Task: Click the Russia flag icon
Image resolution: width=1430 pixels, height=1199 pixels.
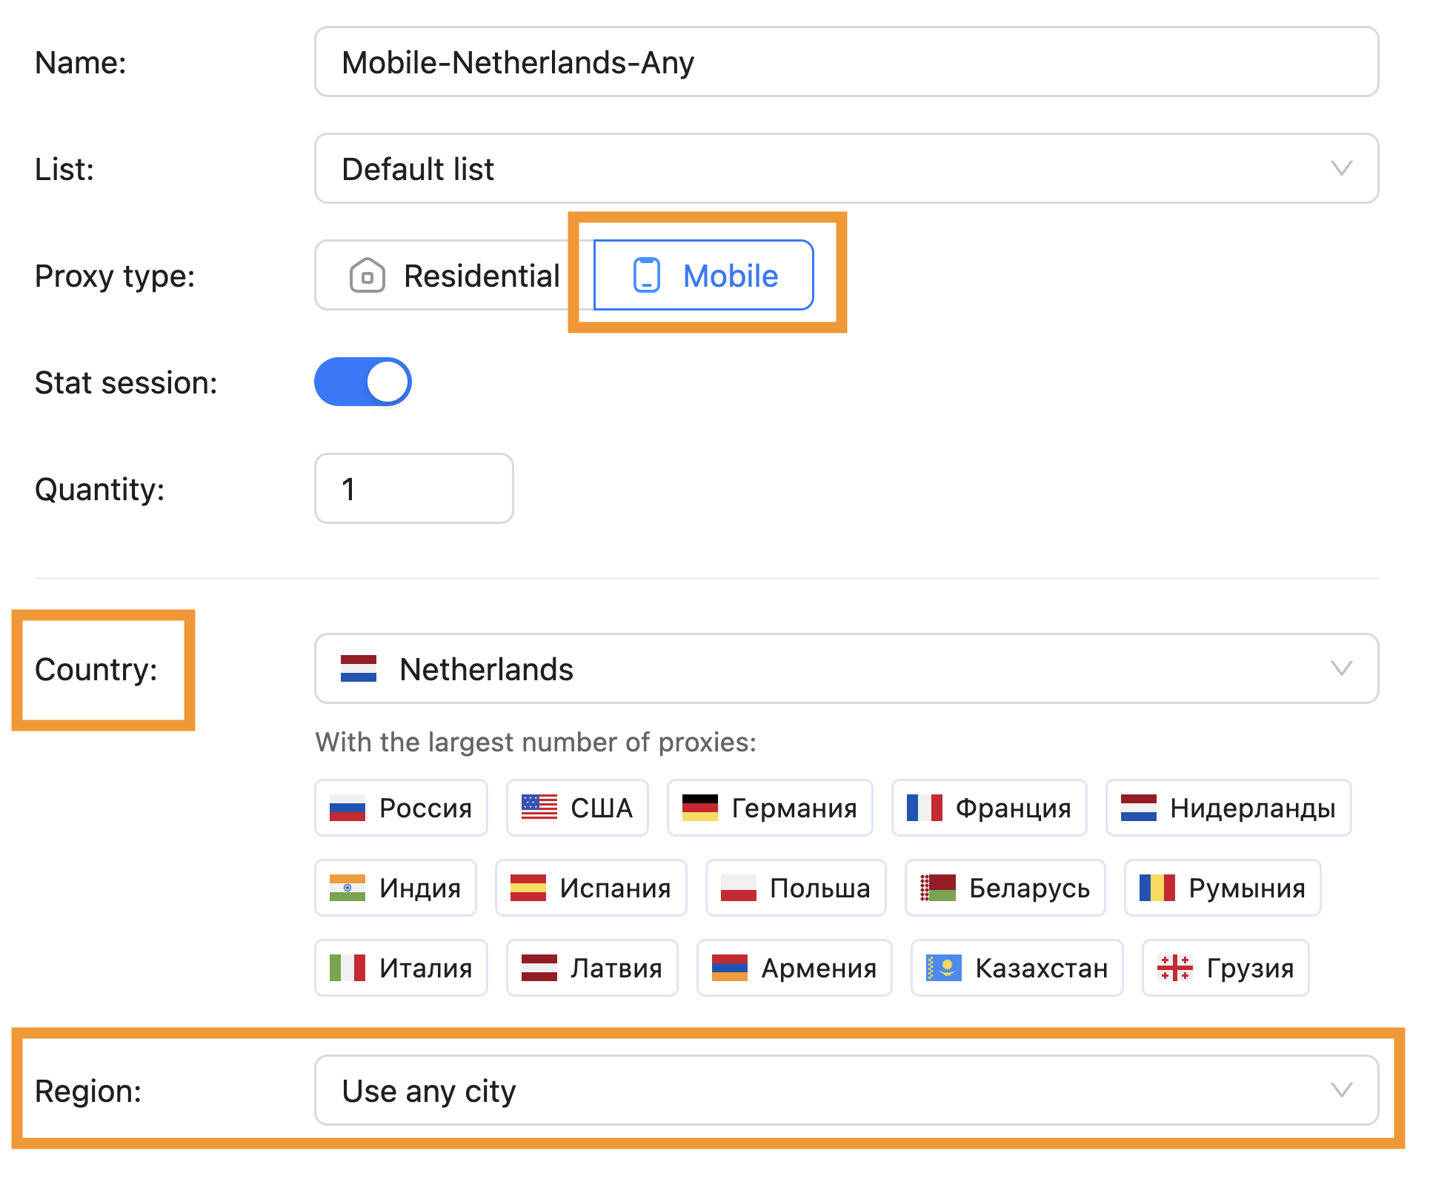Action: [347, 808]
